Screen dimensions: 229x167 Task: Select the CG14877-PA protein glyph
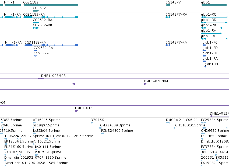[x=168, y=45]
